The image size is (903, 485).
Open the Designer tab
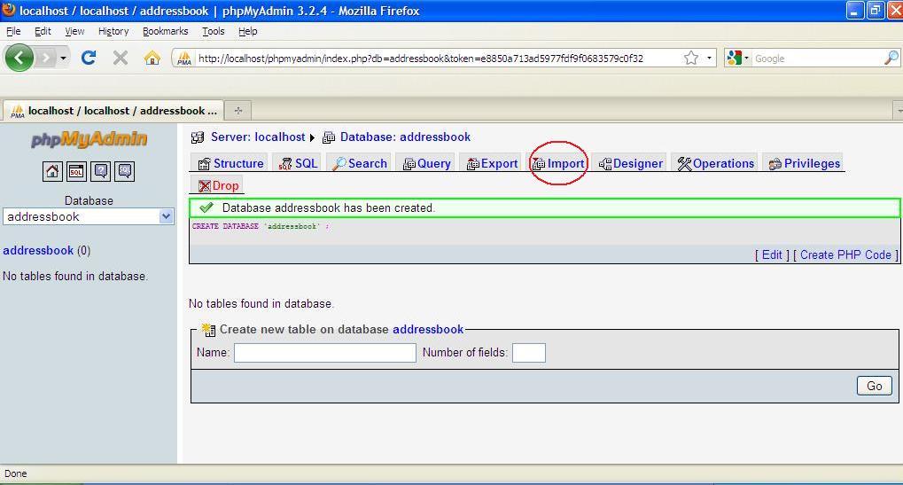tap(631, 163)
